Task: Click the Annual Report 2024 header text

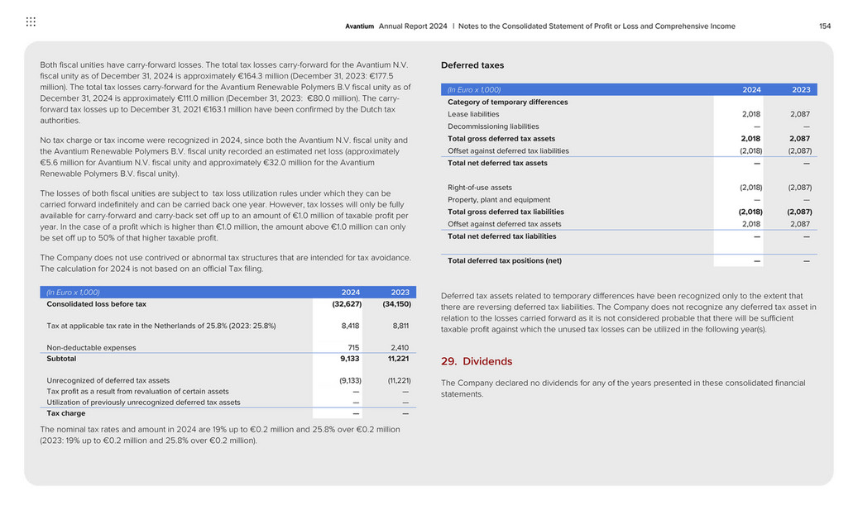Action: tap(413, 26)
